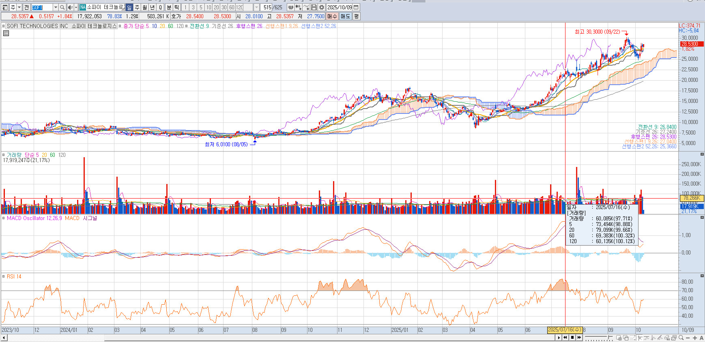Viewport: 705px width, 342px height.
Task: Click the speaker sound icon in toolbar
Action: point(70,7)
